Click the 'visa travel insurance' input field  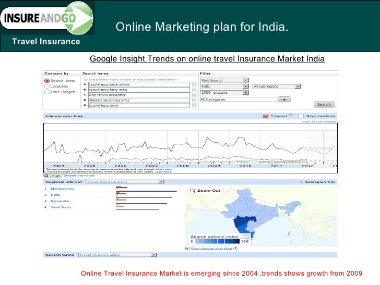[139, 95]
